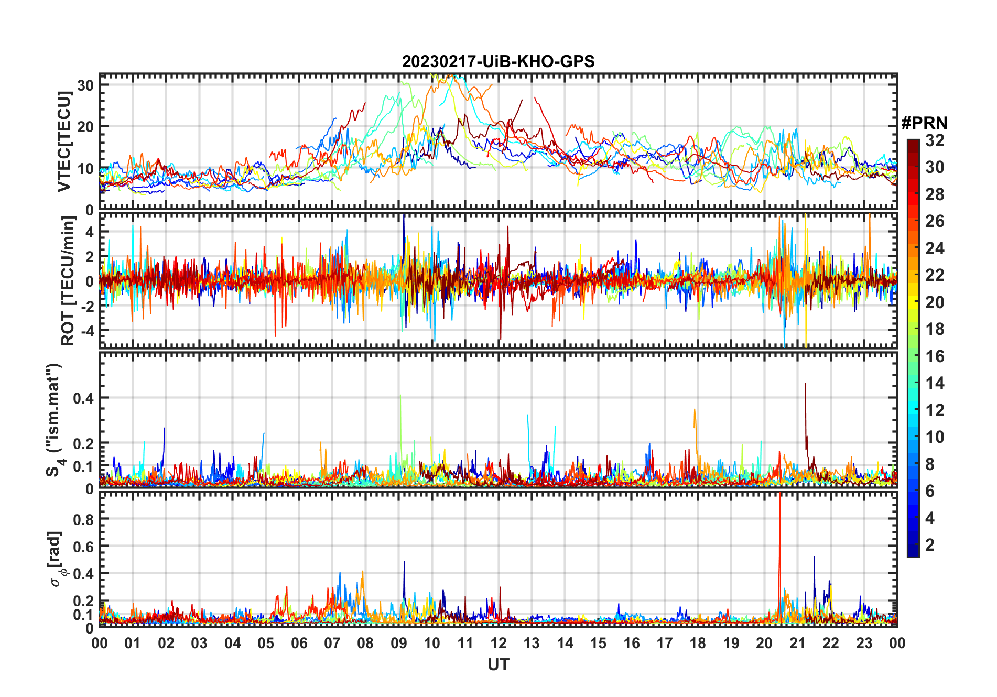Select the 0.6 tick on the σφ axis
The height and width of the screenshot is (697, 997).
83,547
